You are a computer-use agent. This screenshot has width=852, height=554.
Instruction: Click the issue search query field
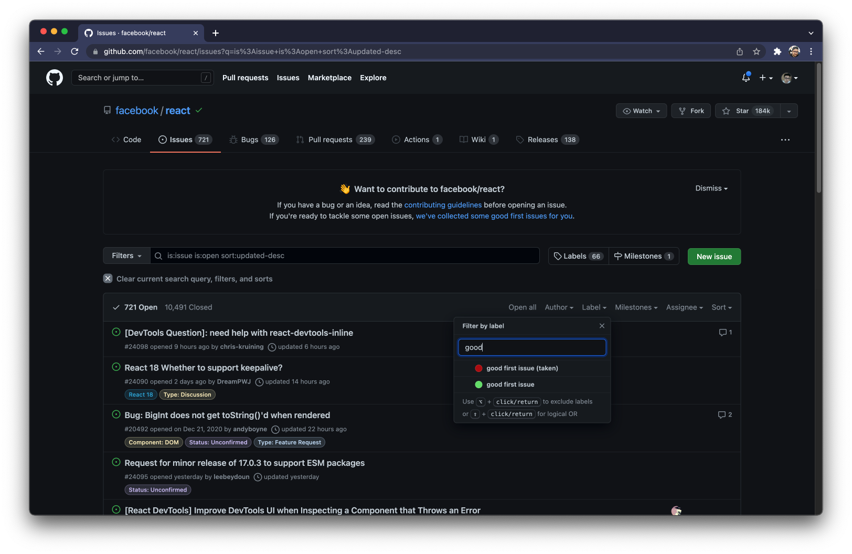tap(345, 255)
